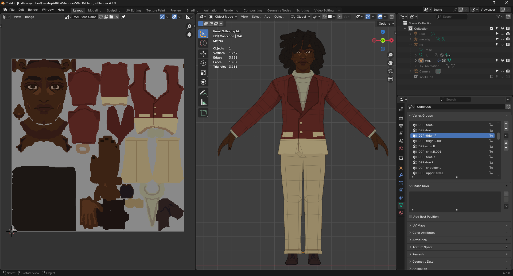
Task: Open the Material properties tab icon
Action: tap(401, 213)
